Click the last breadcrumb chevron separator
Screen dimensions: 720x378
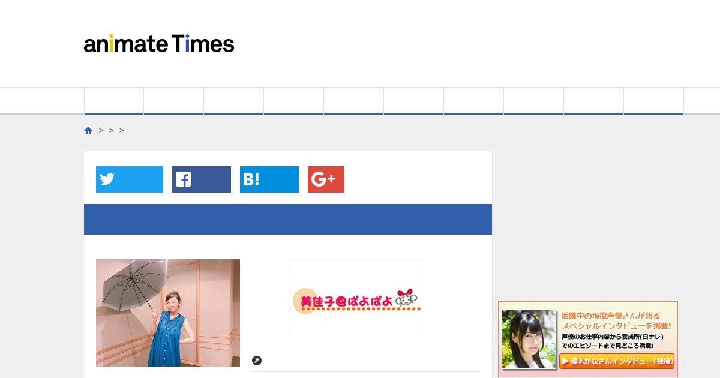[x=122, y=130]
